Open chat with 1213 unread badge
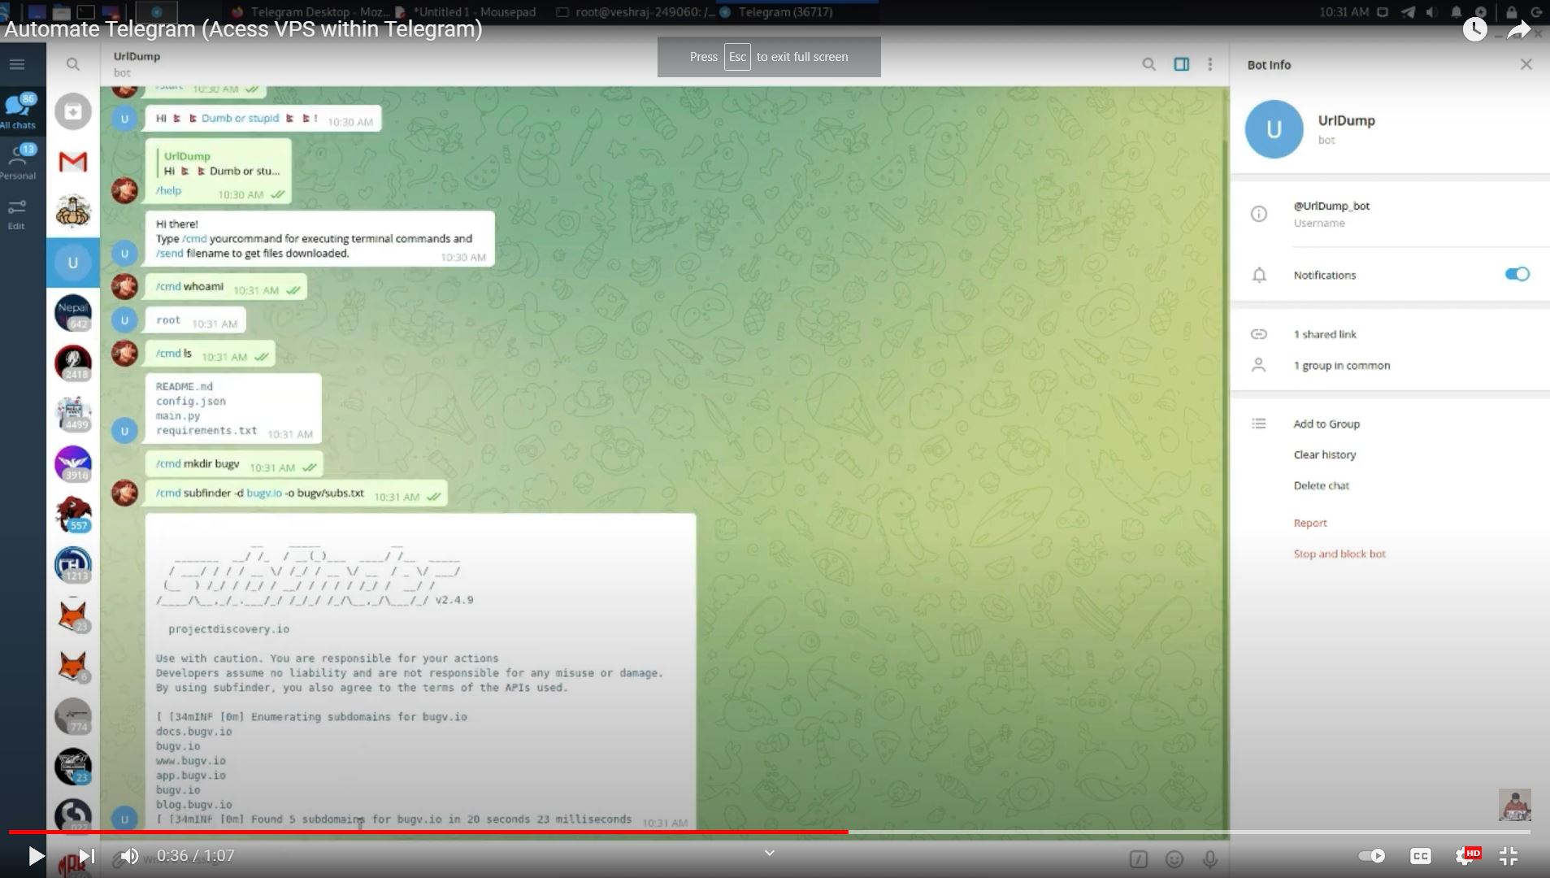The width and height of the screenshot is (1550, 878). click(x=73, y=565)
